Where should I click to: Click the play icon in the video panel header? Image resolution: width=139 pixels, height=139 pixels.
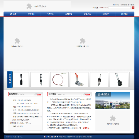[99, 94]
